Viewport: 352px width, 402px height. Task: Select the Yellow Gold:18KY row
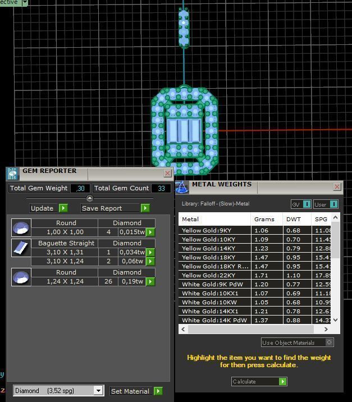[254, 257]
